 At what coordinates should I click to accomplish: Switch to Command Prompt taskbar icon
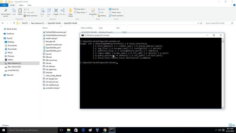pyautogui.click(x=112, y=130)
